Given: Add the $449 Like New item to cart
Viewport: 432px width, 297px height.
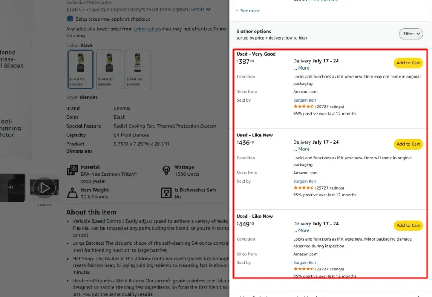Looking at the screenshot, I should pos(408,225).
